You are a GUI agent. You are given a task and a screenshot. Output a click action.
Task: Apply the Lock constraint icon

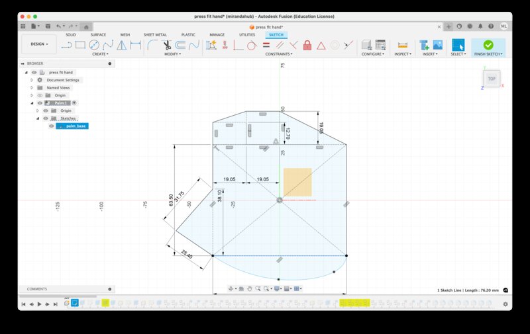click(307, 45)
